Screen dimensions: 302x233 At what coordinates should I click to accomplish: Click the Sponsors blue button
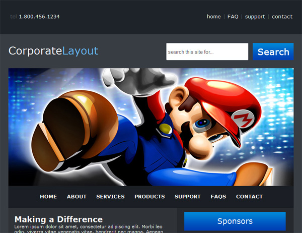tap(235, 221)
